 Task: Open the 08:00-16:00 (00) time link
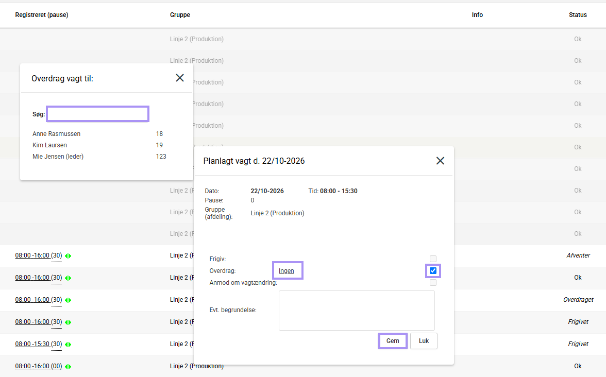click(39, 366)
